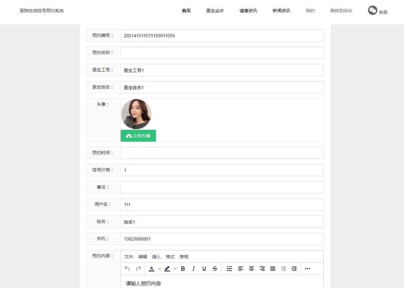The image size is (404, 288).
Task: Apply background highlight color icon
Action: click(x=167, y=268)
